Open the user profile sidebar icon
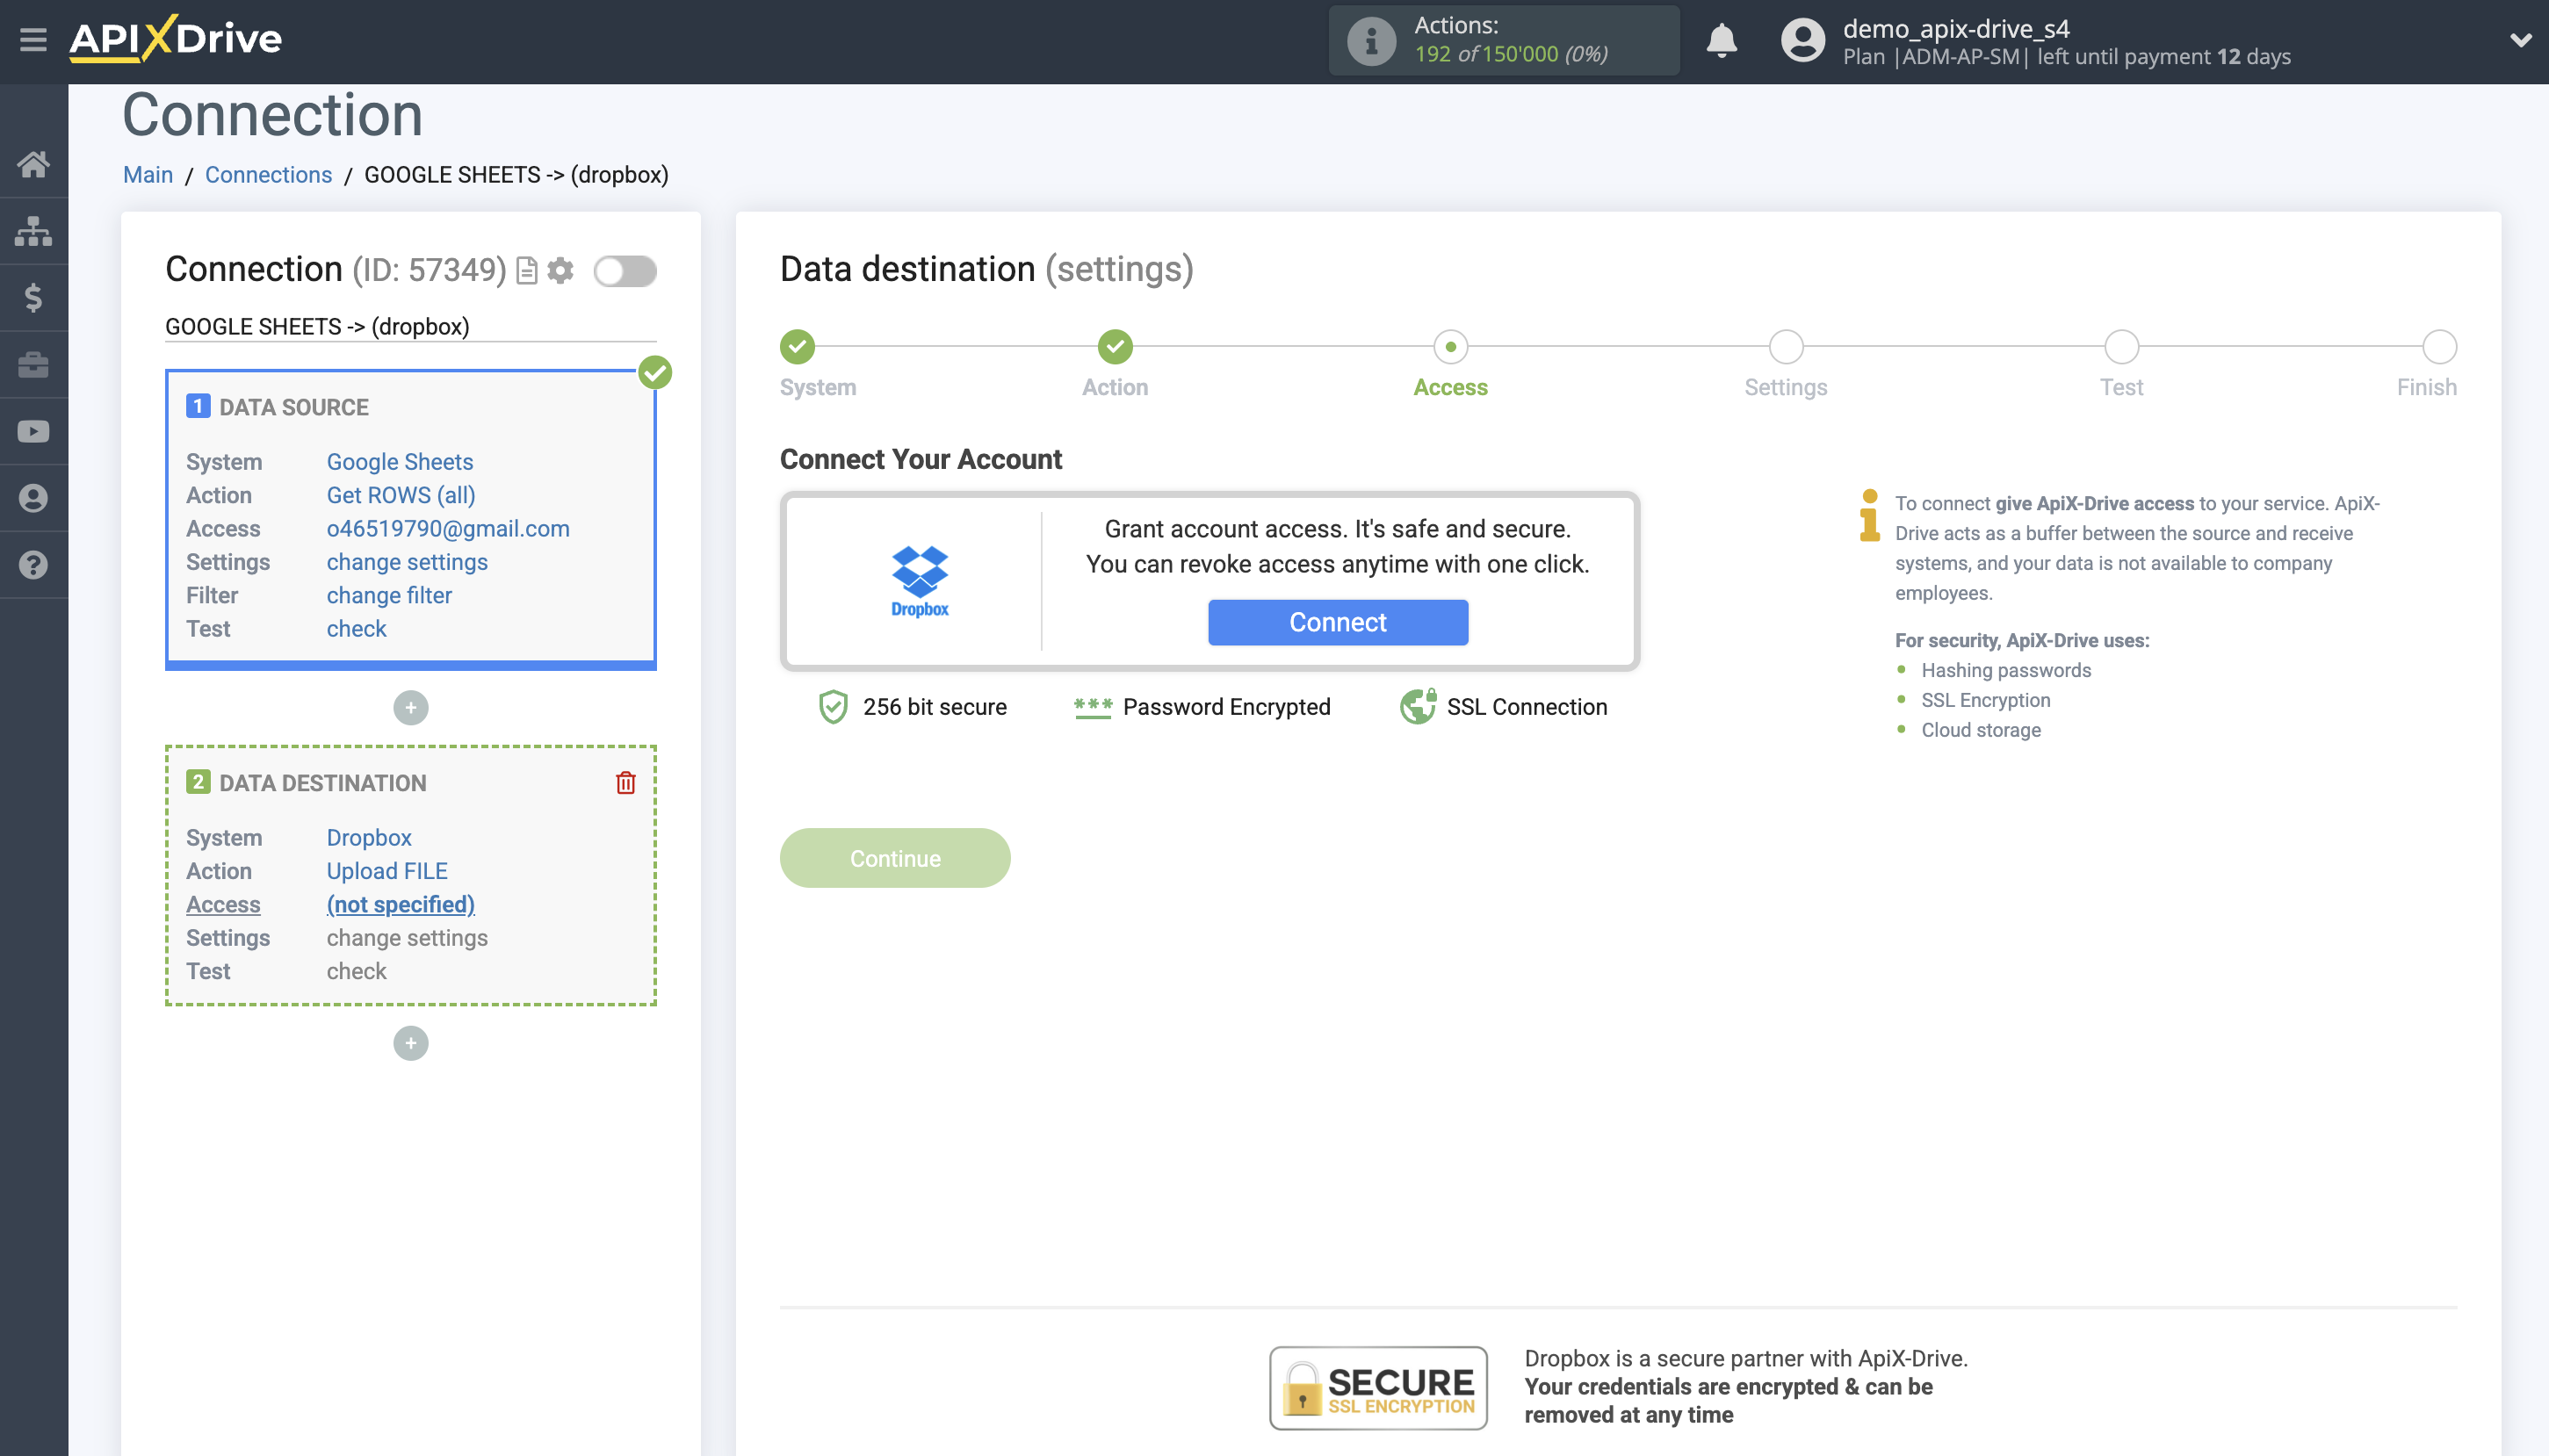The width and height of the screenshot is (2549, 1456). click(x=33, y=497)
